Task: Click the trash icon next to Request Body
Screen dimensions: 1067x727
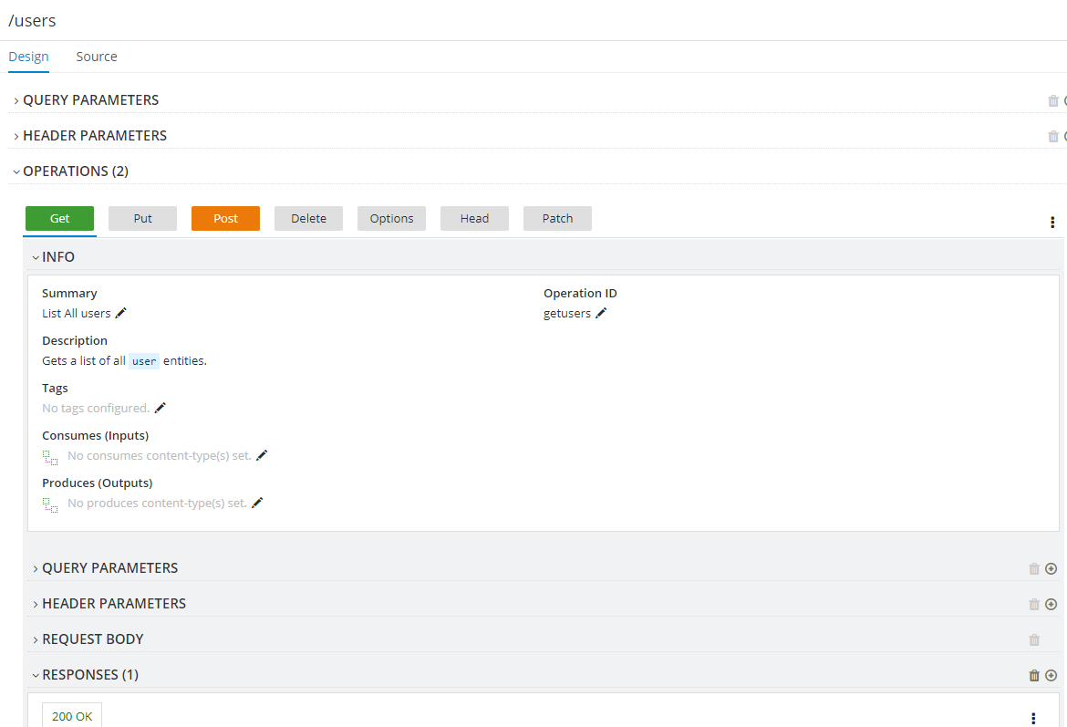Action: (x=1034, y=639)
